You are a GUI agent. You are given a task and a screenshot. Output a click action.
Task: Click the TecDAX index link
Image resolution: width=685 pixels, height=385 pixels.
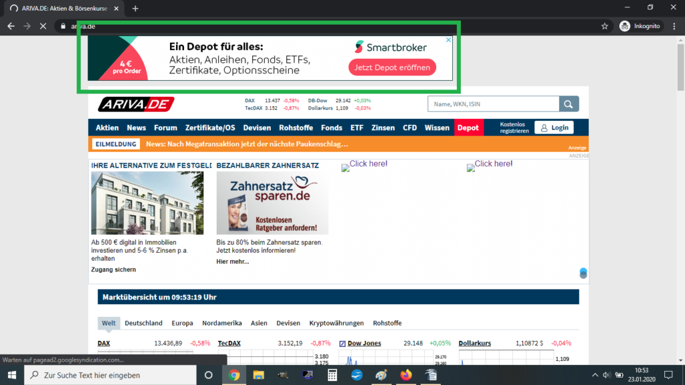(x=229, y=343)
